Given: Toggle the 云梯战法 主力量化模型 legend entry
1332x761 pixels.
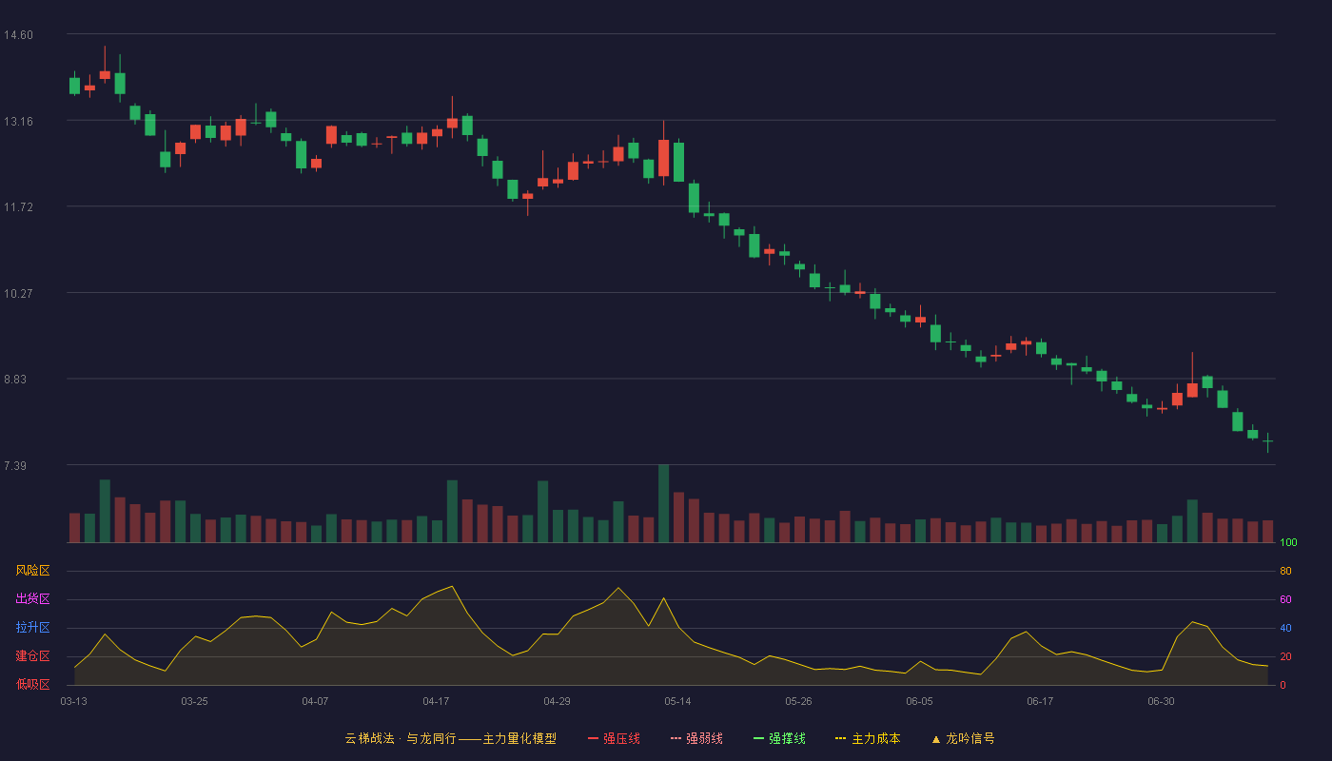Looking at the screenshot, I should (450, 738).
